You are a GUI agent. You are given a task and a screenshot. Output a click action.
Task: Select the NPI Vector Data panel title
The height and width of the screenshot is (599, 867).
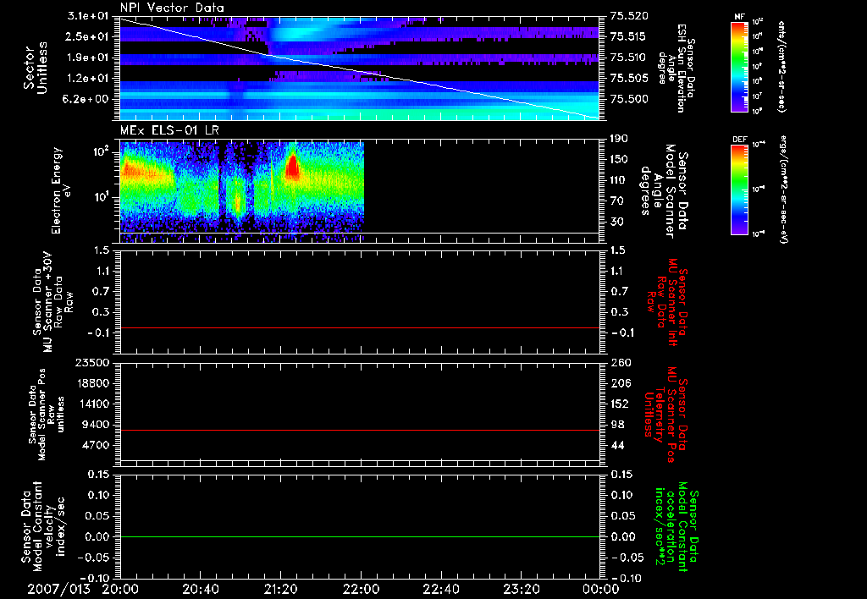(x=172, y=8)
